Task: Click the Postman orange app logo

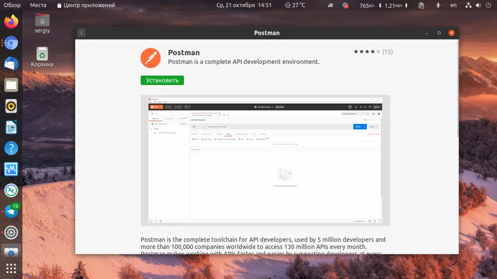Action: (x=150, y=58)
